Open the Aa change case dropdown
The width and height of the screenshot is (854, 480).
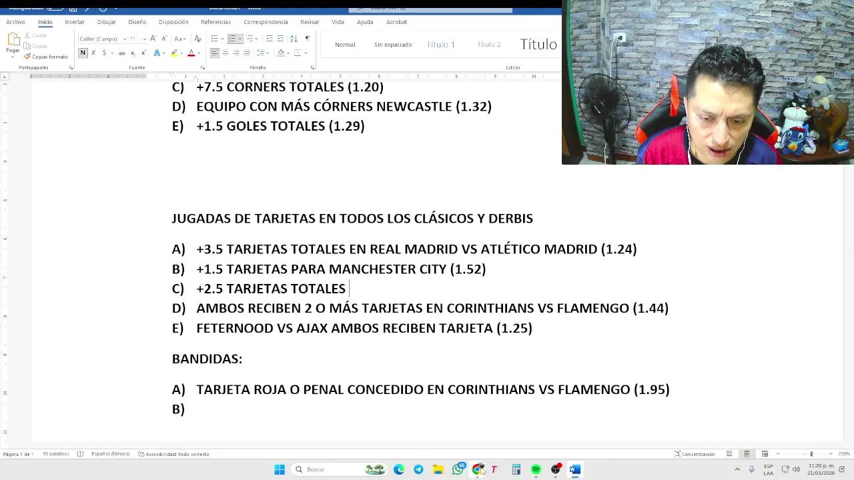[x=179, y=39]
